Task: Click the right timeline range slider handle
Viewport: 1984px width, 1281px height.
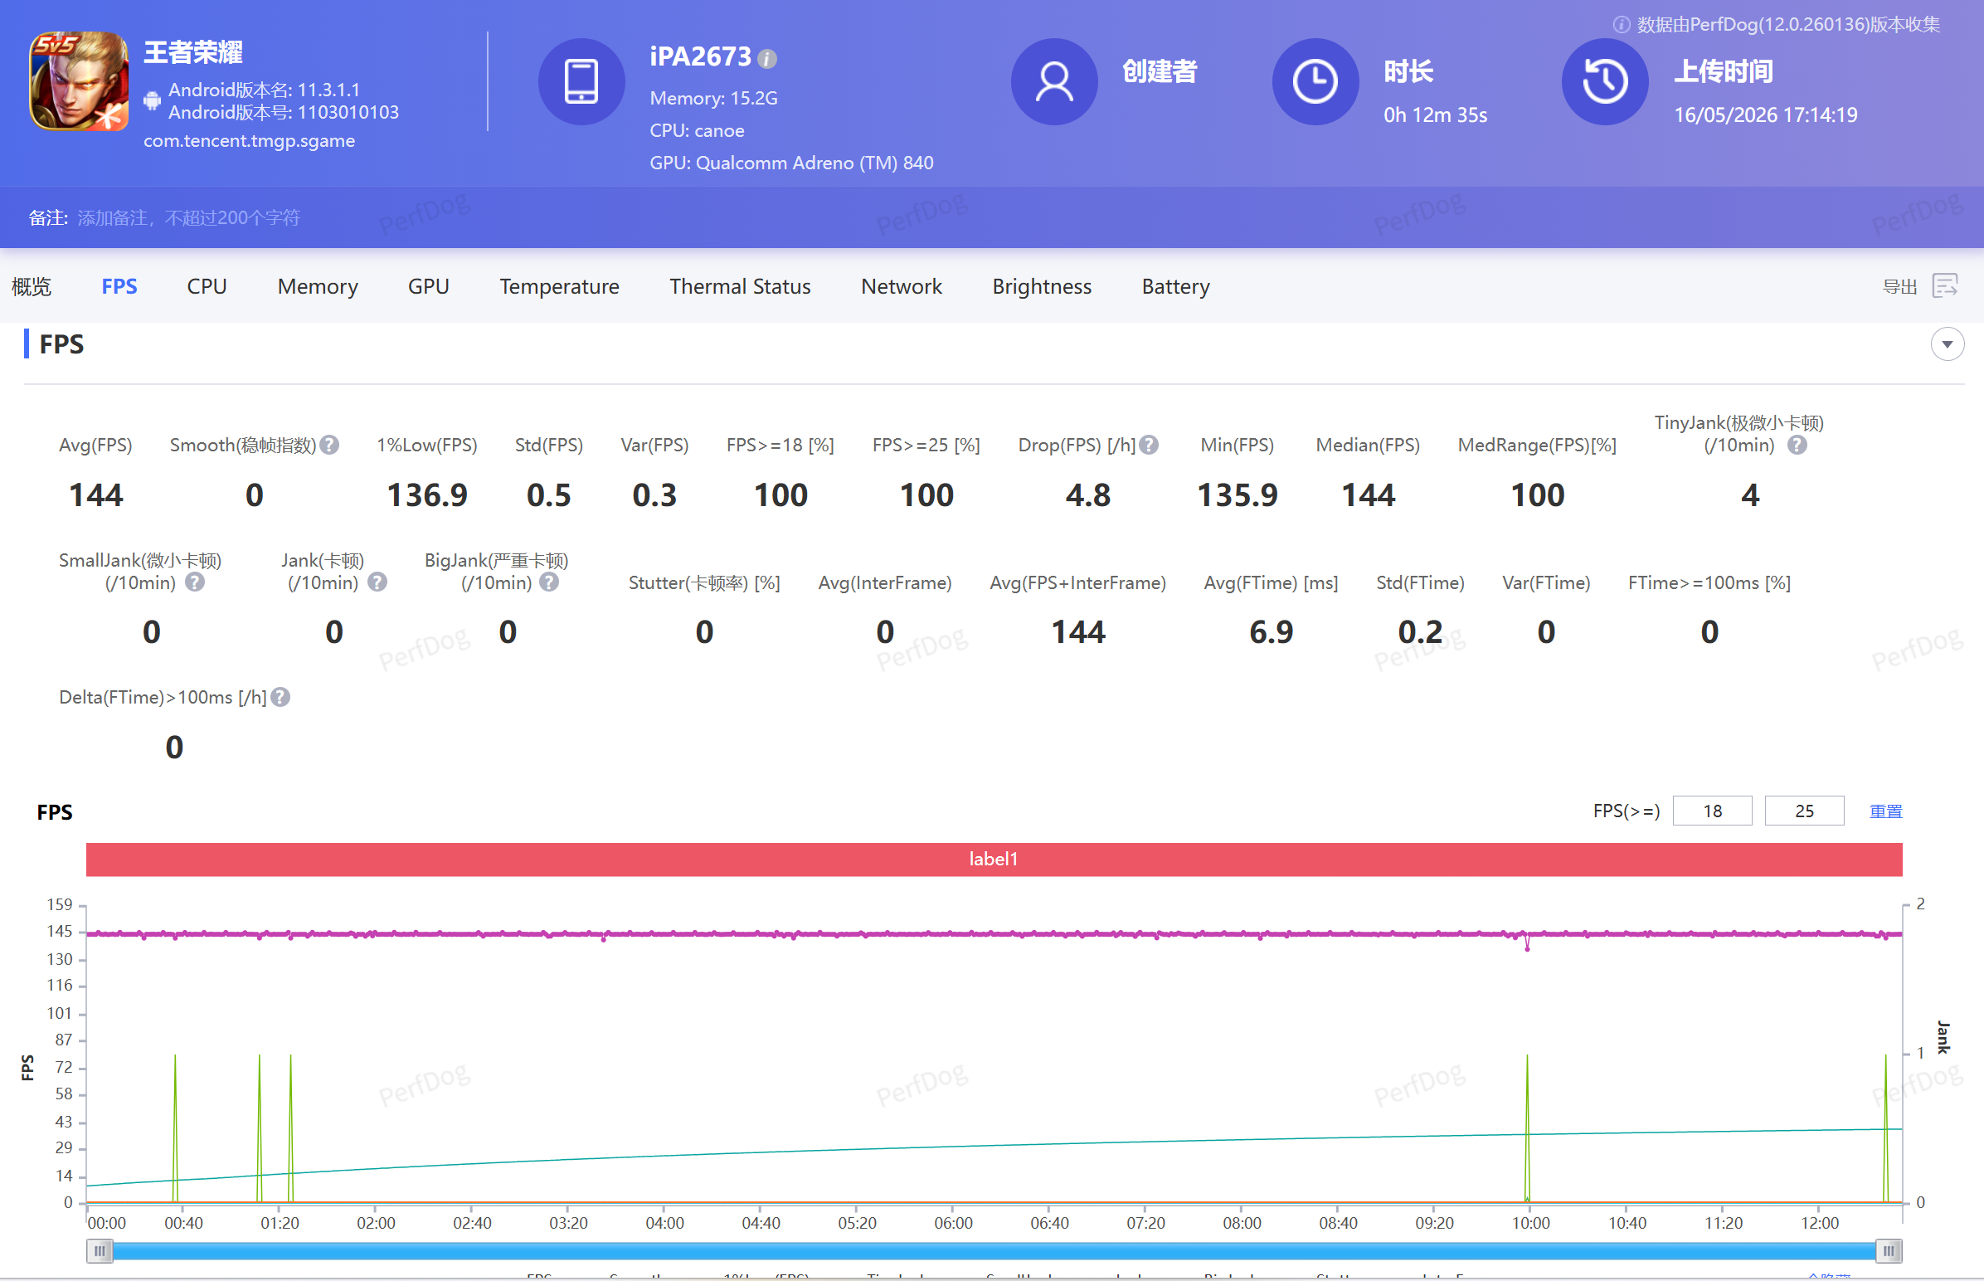Action: coord(1889,1250)
